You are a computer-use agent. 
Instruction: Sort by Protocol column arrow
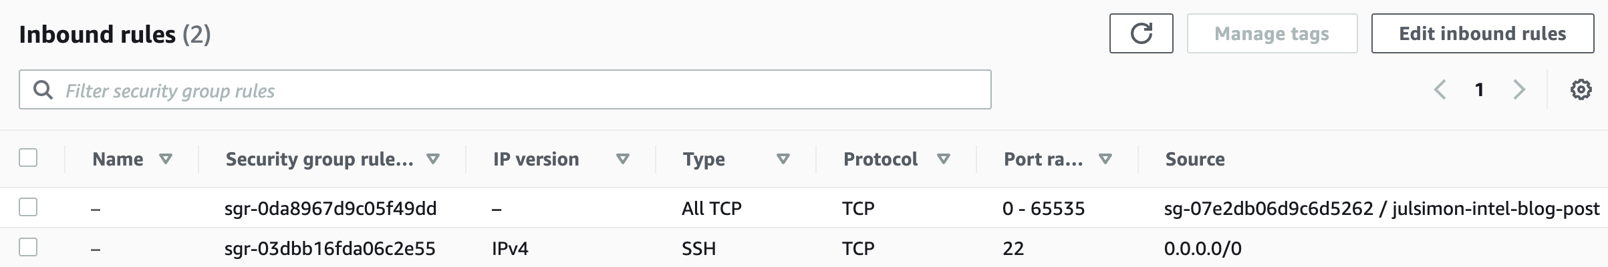944,159
